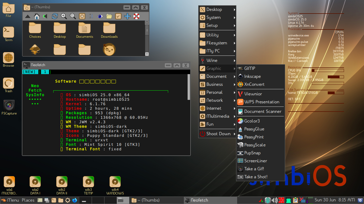This screenshot has height=204, width=364.
Task: Click the sdb2 DATA II drive icon
Action: tap(62, 185)
